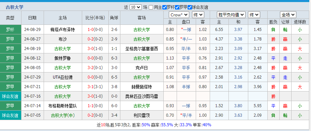
Task: Click the 罗杯 type cell on 24-08-29
Action: pyautogui.click(x=10, y=30)
